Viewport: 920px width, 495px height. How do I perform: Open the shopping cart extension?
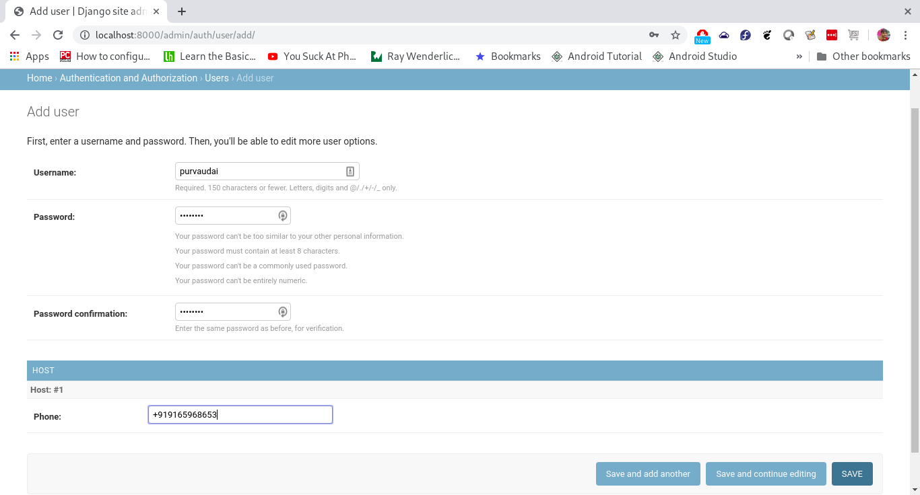(853, 35)
